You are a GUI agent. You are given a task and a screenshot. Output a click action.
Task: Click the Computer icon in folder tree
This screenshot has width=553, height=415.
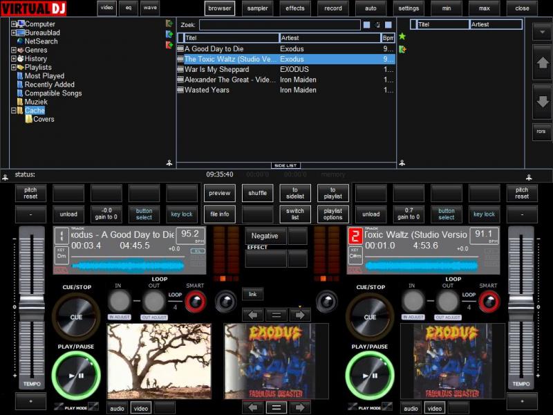[x=21, y=24]
